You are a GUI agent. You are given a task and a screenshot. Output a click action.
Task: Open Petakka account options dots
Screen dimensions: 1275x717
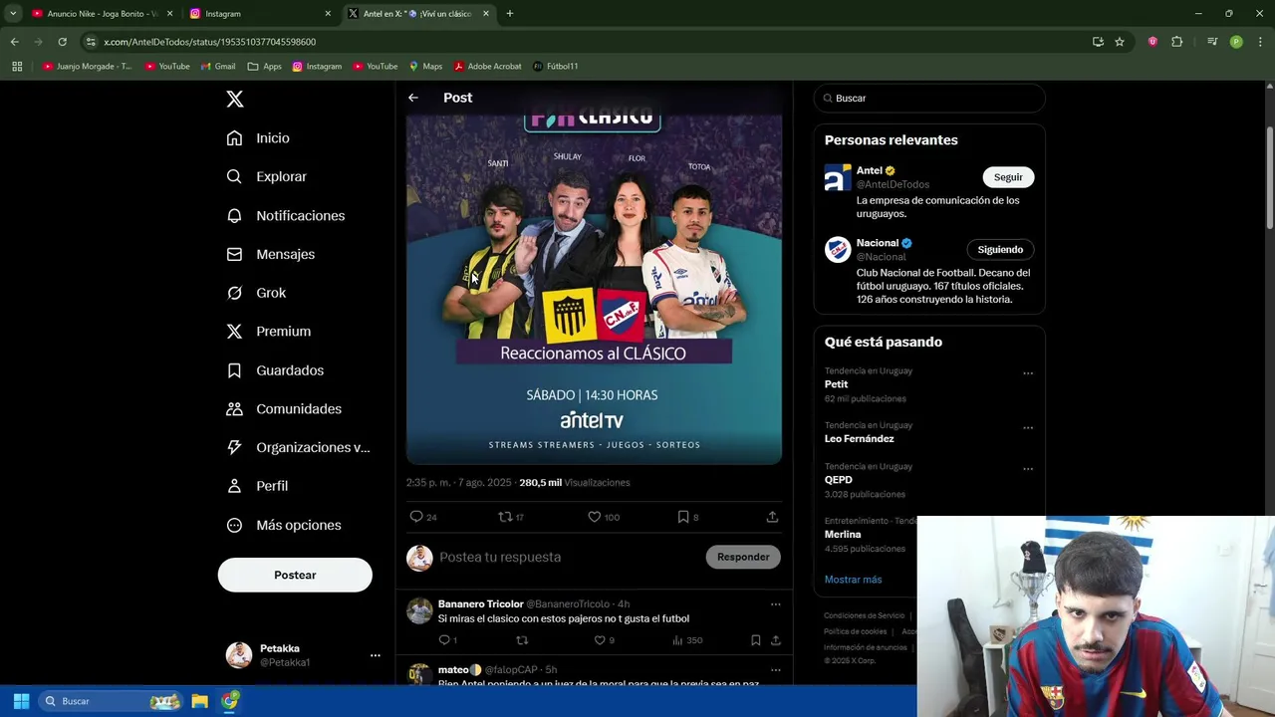(376, 655)
